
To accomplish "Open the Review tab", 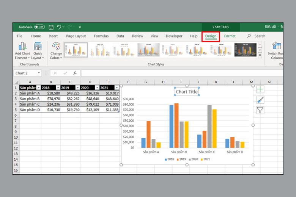I will point(137,36).
